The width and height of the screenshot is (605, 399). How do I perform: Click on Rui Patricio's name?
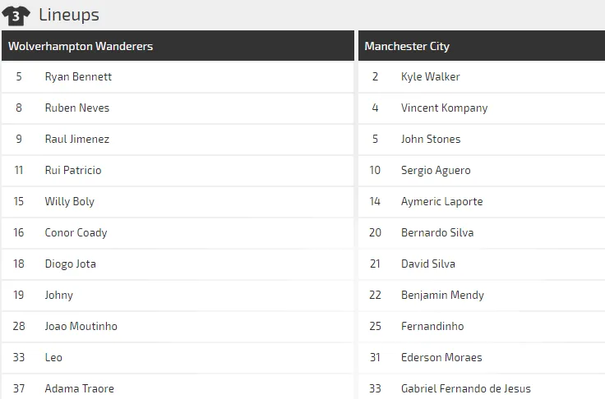[x=73, y=170]
